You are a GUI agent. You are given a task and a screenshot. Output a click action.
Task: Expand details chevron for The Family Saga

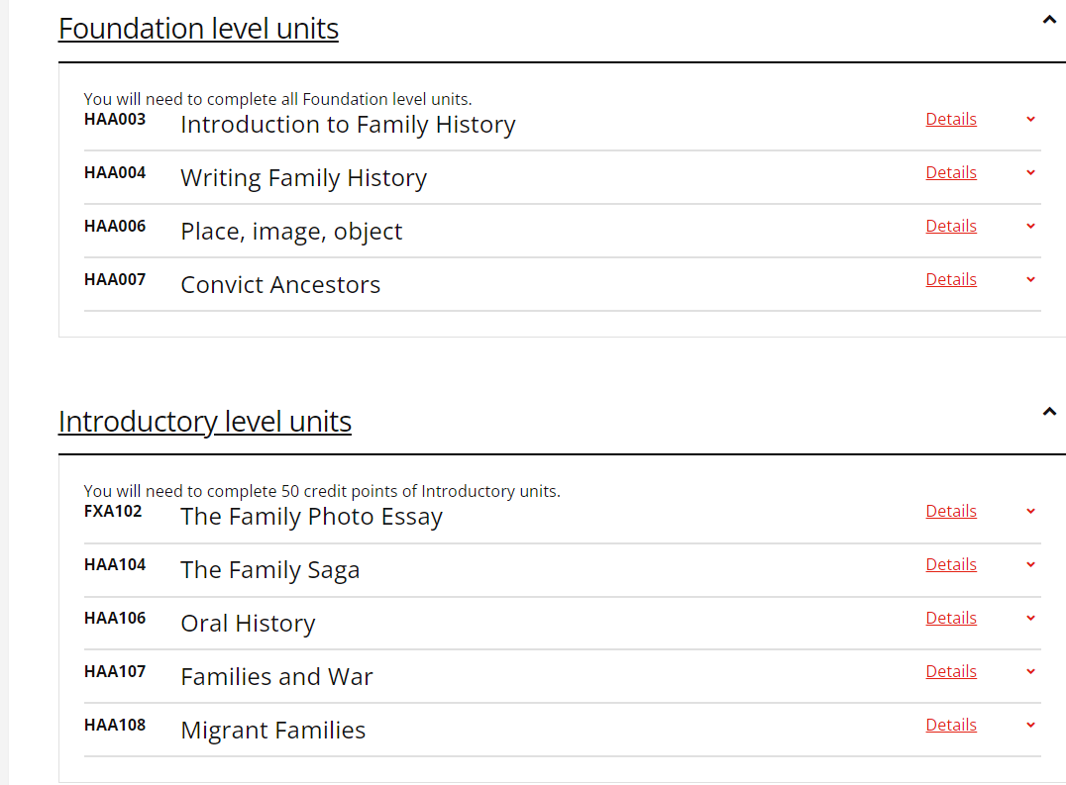click(1030, 564)
